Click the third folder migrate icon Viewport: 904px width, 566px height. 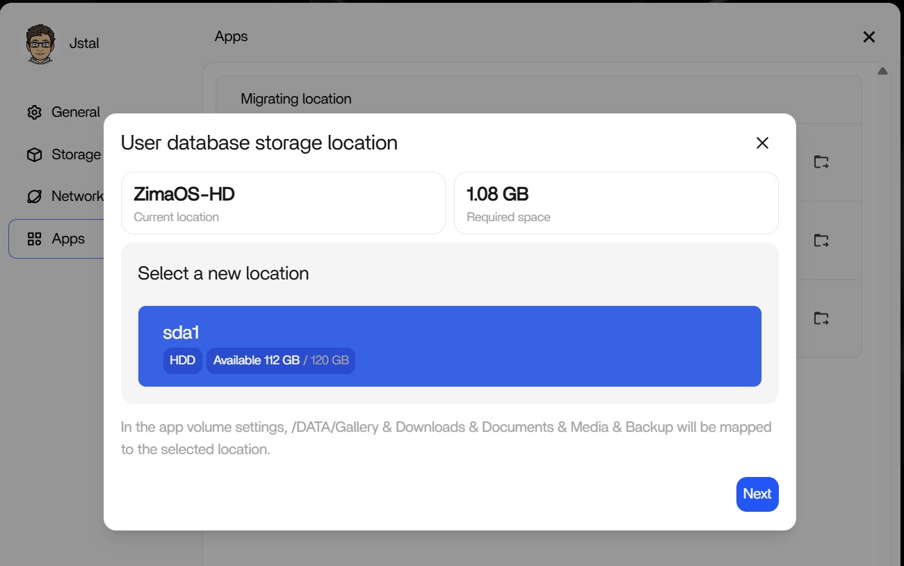(821, 318)
